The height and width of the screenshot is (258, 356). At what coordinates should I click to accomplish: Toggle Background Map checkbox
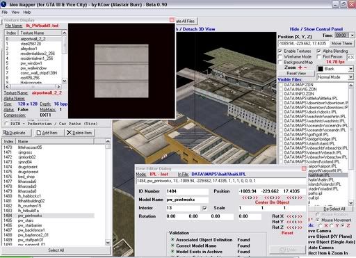[280, 62]
